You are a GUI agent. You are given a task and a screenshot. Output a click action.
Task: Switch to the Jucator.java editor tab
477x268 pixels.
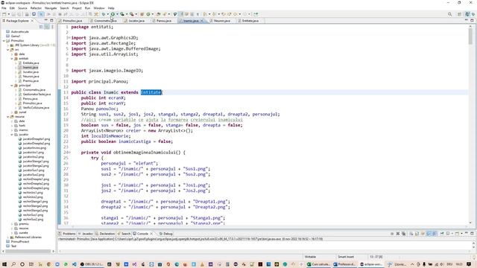coord(136,21)
